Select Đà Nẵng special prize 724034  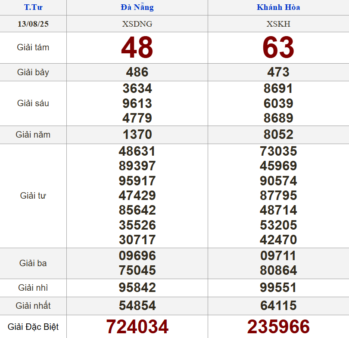point(137,327)
